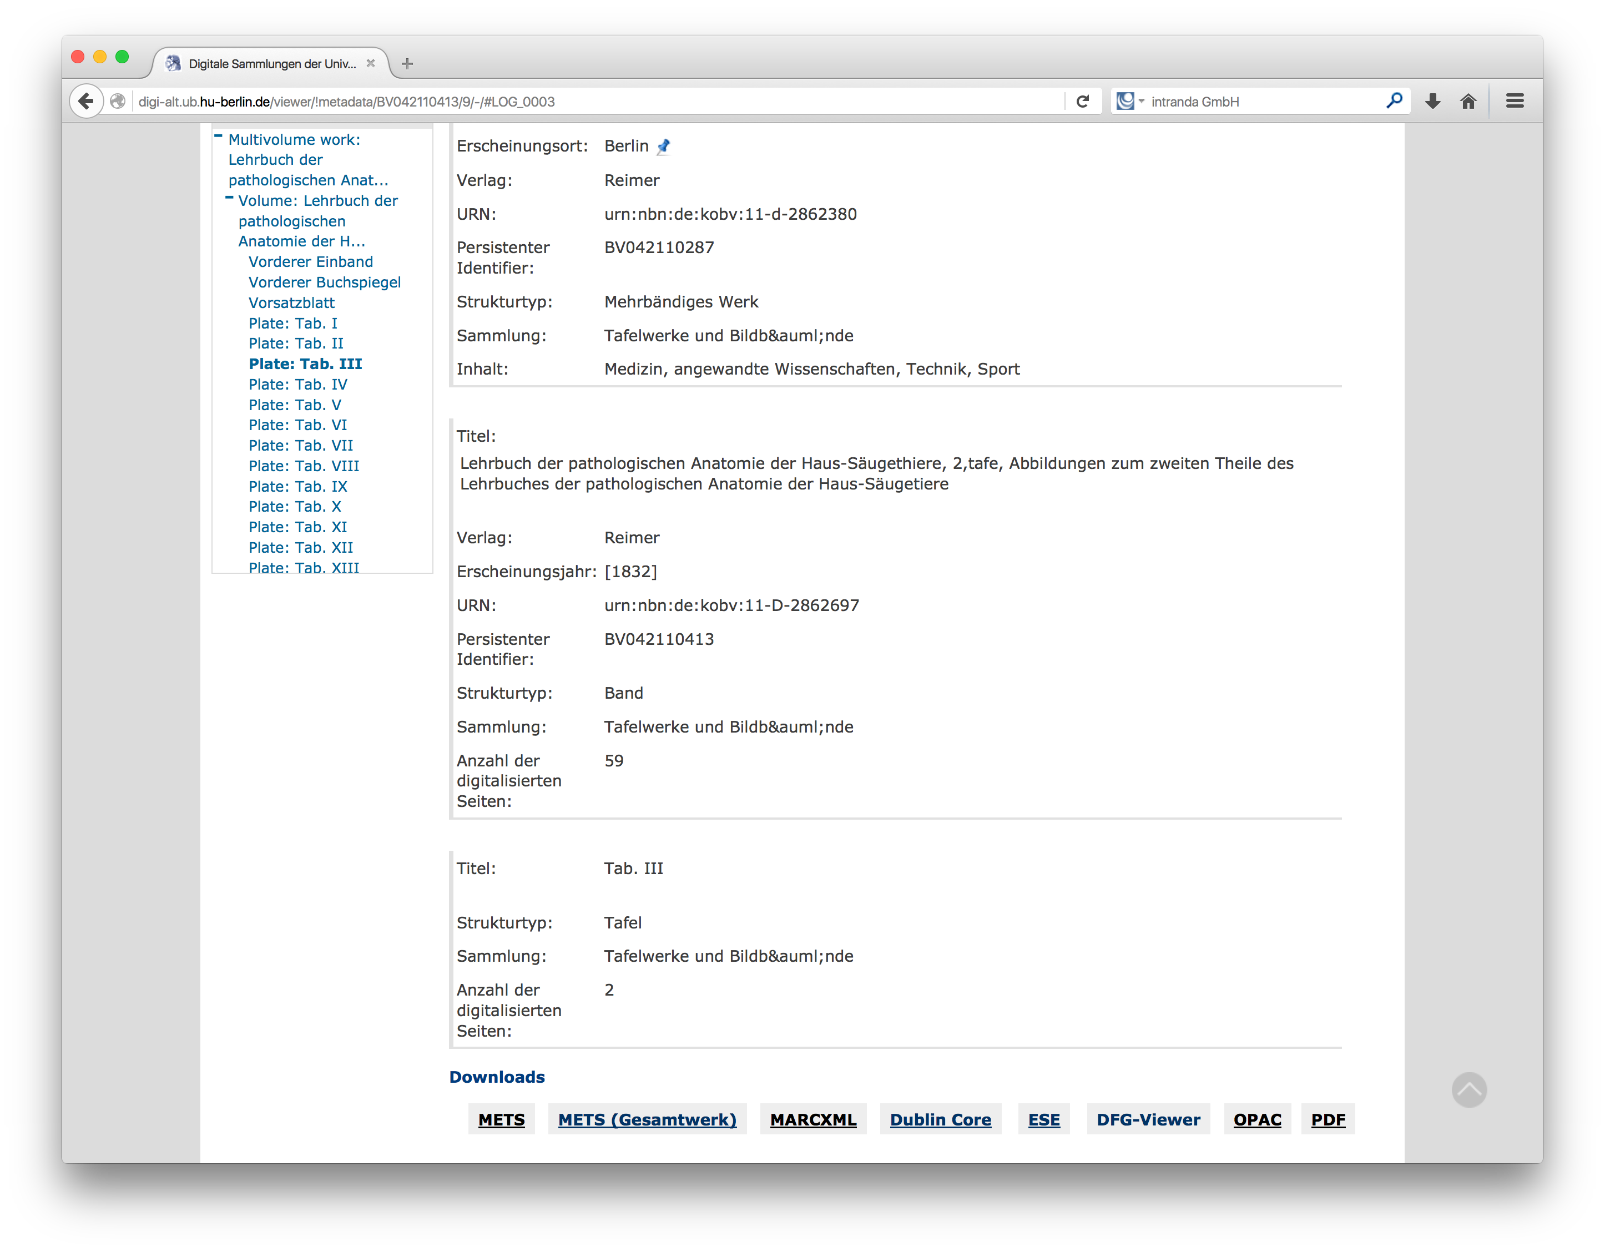Click the Erscheinungsjahr value [1832]
The width and height of the screenshot is (1605, 1252).
point(630,572)
